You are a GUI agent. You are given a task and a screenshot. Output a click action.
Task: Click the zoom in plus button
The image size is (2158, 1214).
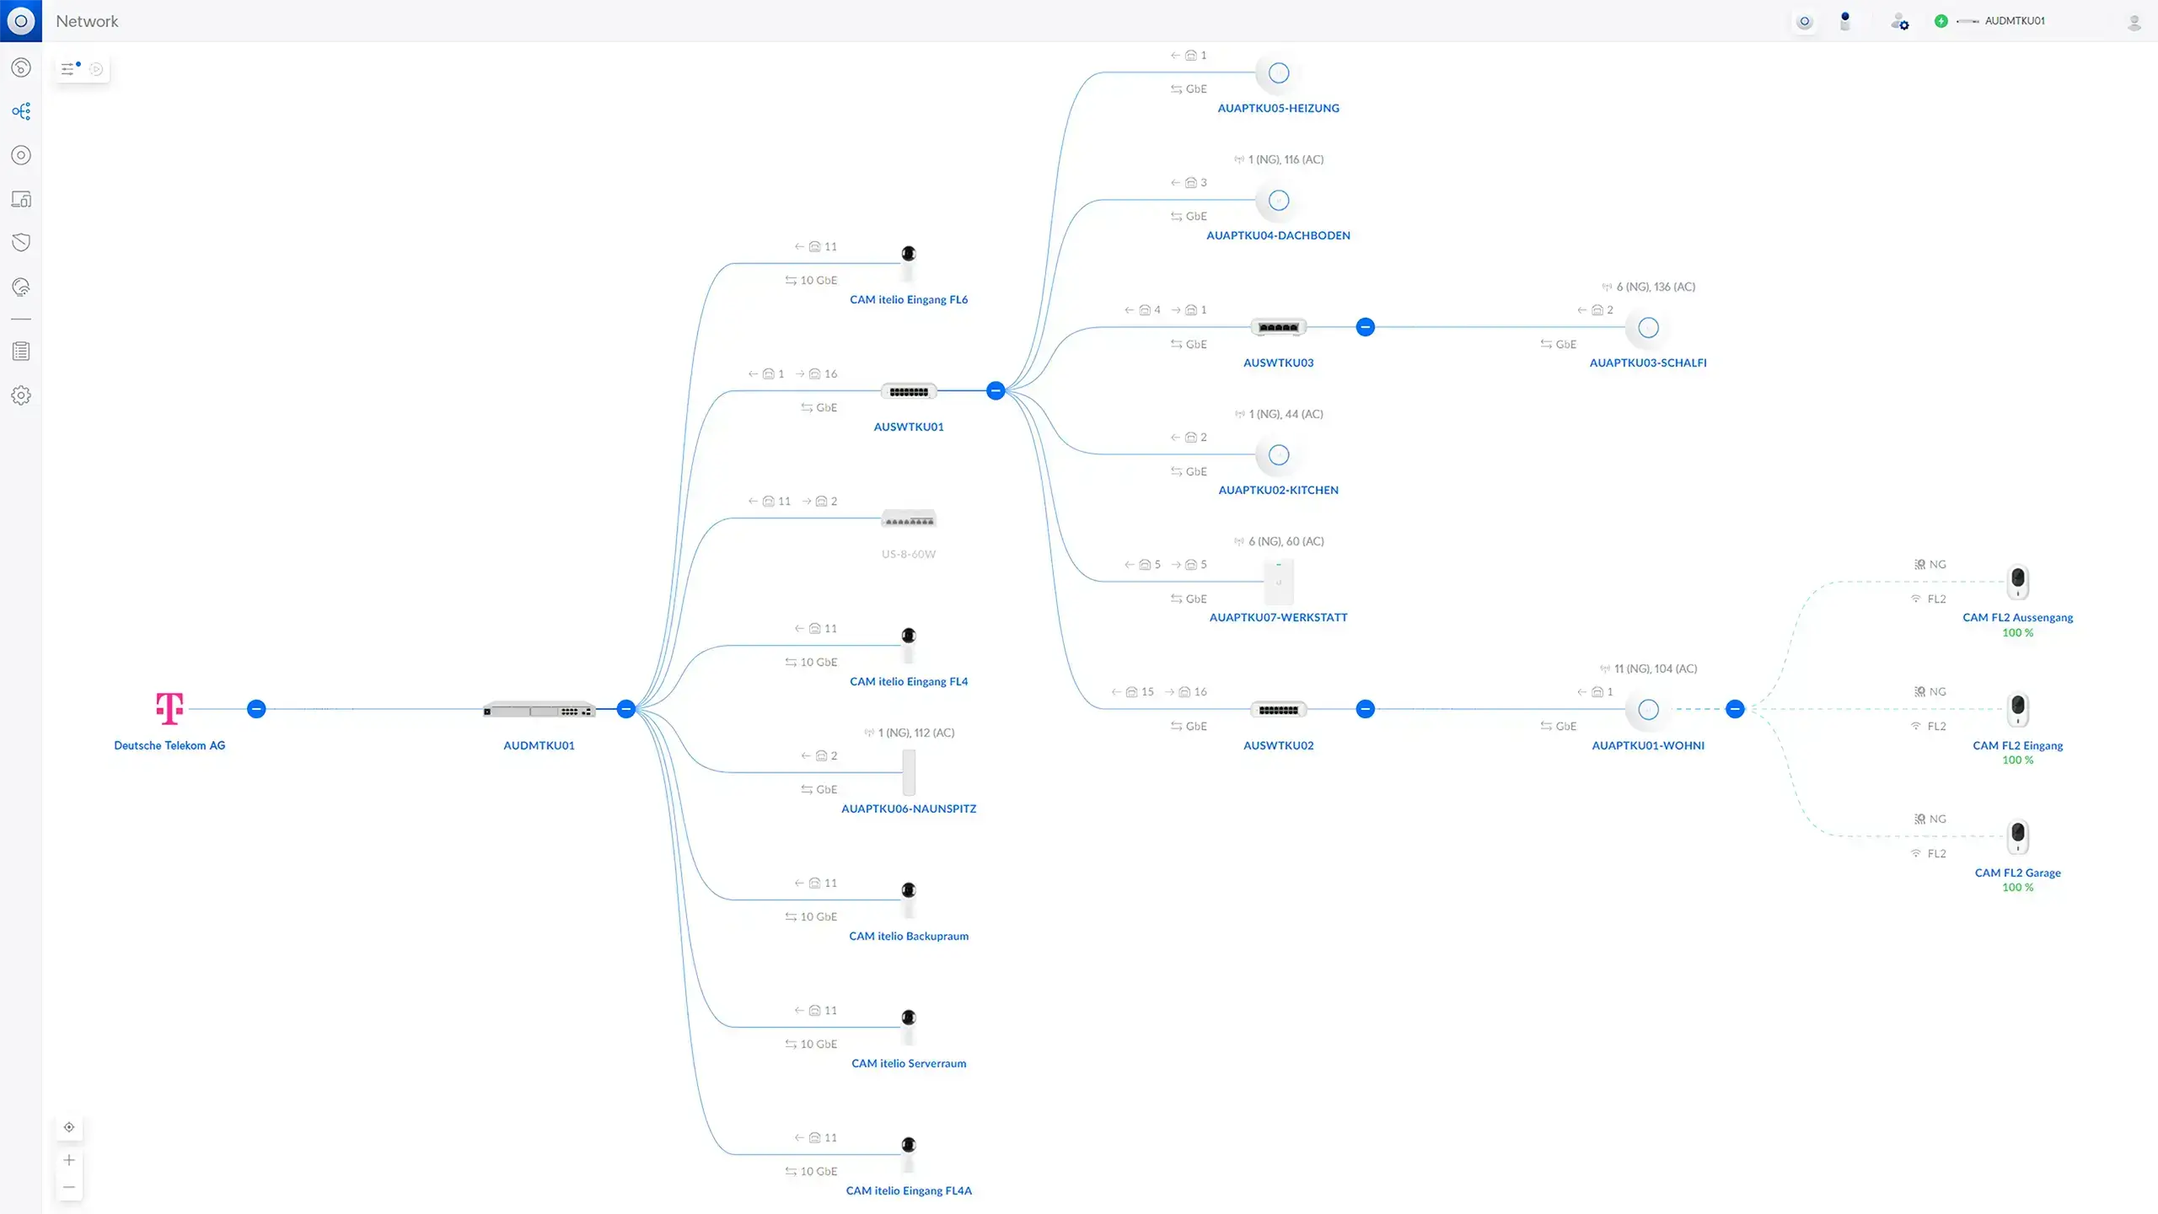point(69,1160)
